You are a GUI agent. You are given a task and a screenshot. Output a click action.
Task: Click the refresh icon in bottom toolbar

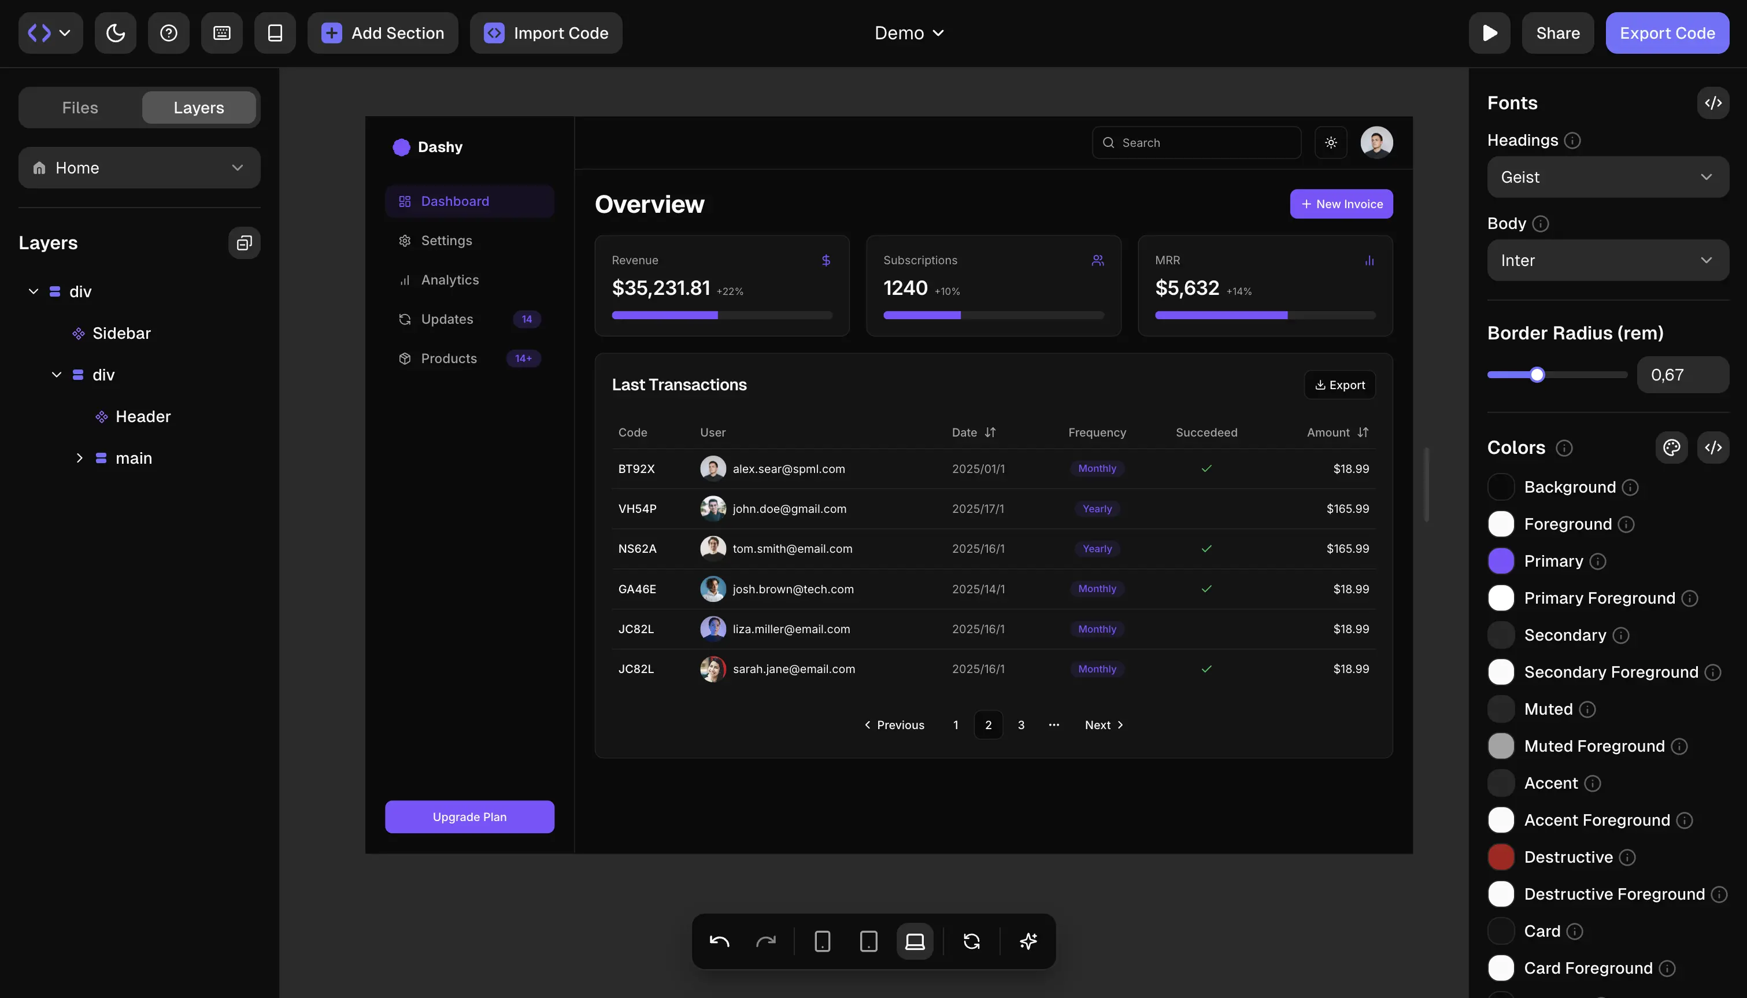point(972,940)
